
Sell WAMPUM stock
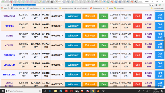[137, 16]
